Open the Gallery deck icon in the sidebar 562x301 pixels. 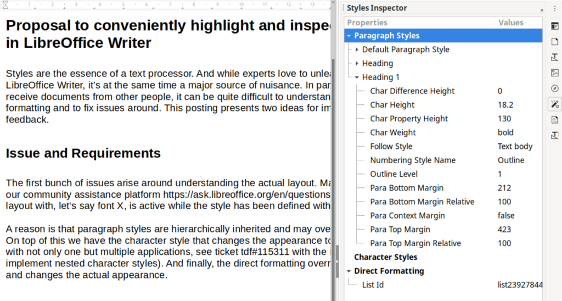555,73
